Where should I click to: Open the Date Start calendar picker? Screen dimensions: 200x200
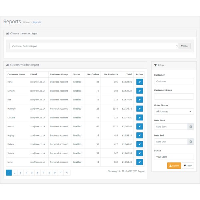tap(190, 126)
